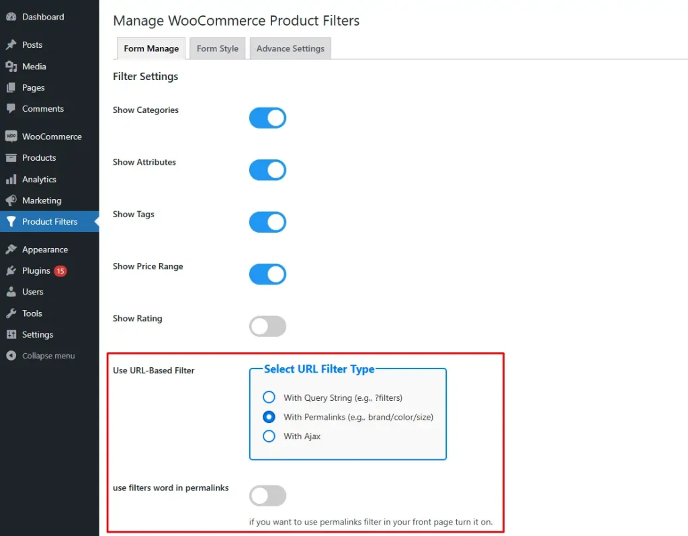Image resolution: width=688 pixels, height=536 pixels.
Task: Click the With Ajax label text
Action: point(302,436)
